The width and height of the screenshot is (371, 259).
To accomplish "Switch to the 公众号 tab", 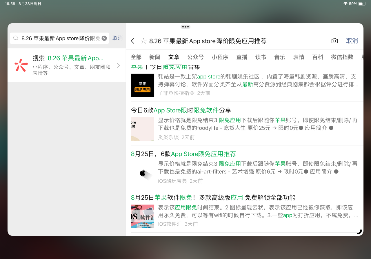I will click(x=196, y=57).
